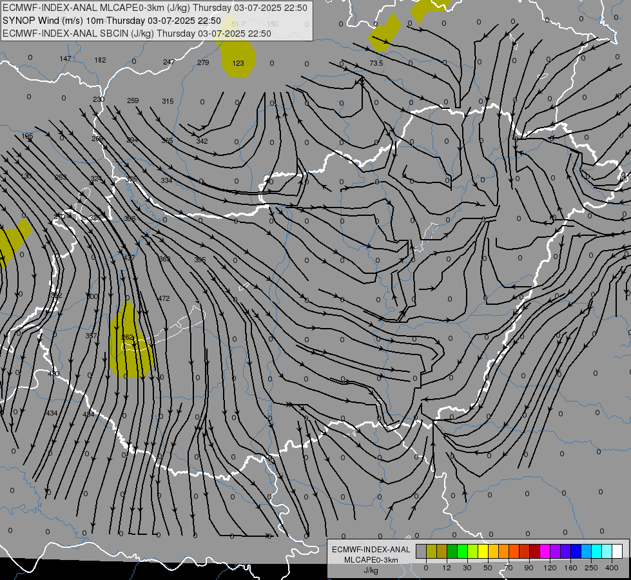Click the J/kg unit label in the legend

click(x=371, y=570)
